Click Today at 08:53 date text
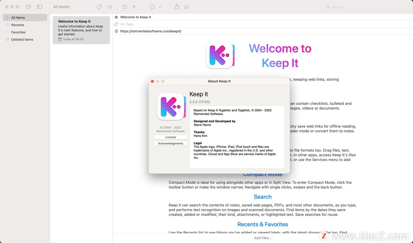Image resolution: width=413 pixels, height=243 pixels. tap(73, 39)
